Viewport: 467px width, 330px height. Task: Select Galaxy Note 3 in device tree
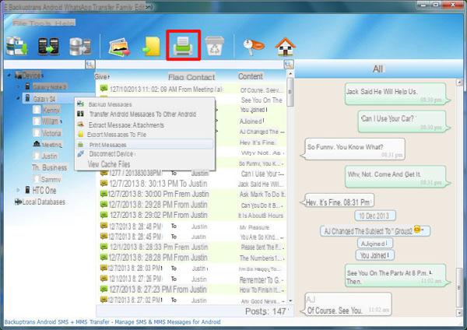[x=49, y=87]
